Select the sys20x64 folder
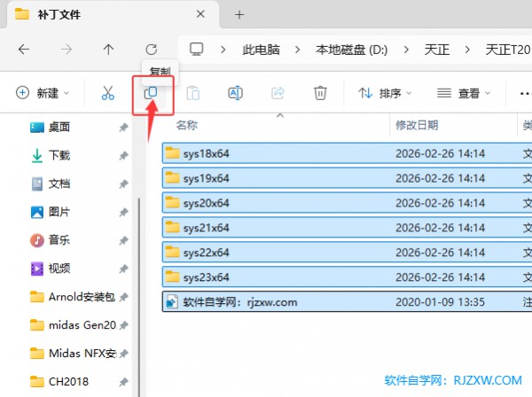This screenshot has height=397, width=532. click(347, 203)
